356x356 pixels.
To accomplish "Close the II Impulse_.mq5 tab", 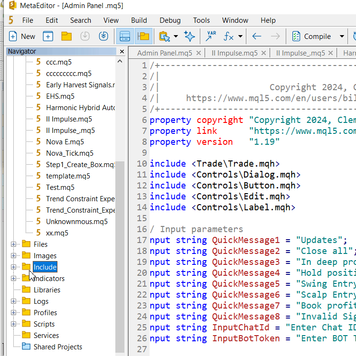I will tap(330, 53).
